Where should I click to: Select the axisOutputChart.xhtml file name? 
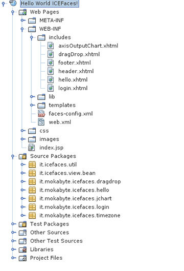click(x=88, y=46)
